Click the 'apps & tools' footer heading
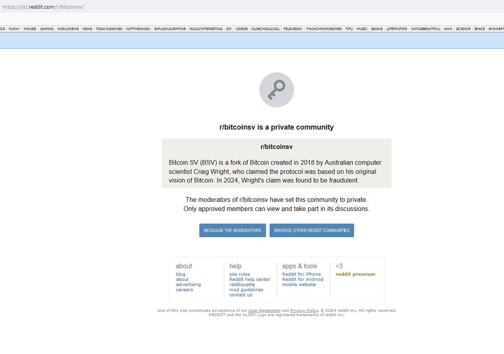 pos(300,266)
